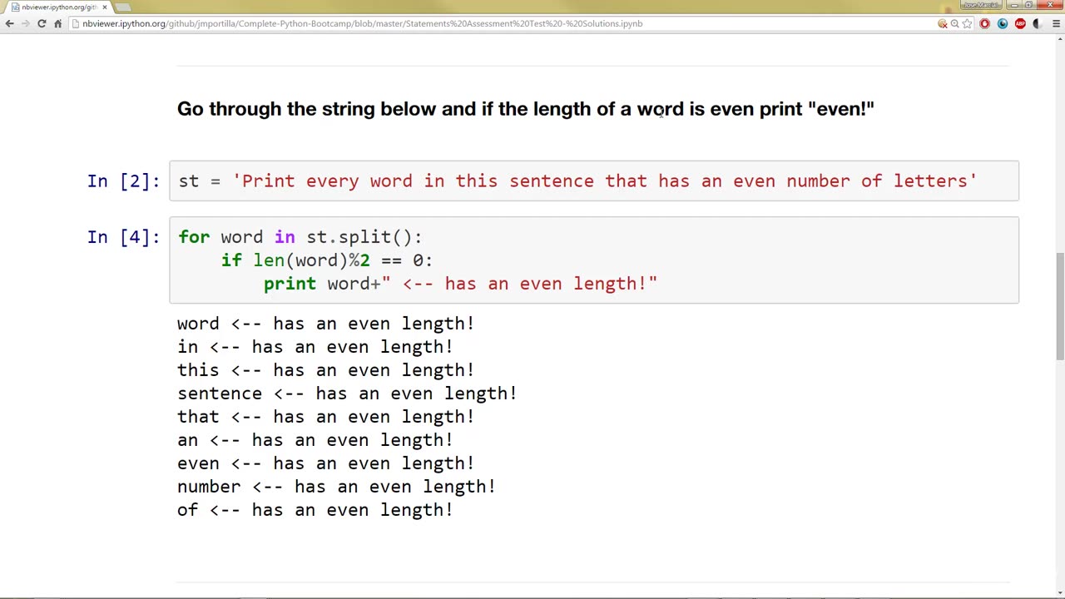The height and width of the screenshot is (599, 1065).
Task: Go back with the browser back arrow
Action: pos(9,23)
